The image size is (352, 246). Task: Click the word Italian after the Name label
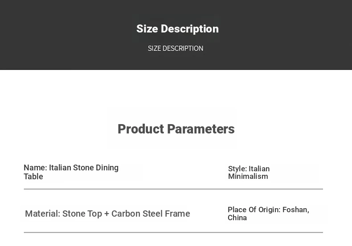click(x=60, y=168)
